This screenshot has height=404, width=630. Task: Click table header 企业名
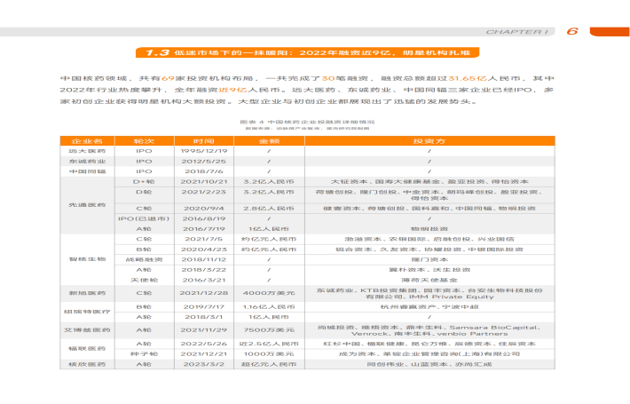coord(87,141)
